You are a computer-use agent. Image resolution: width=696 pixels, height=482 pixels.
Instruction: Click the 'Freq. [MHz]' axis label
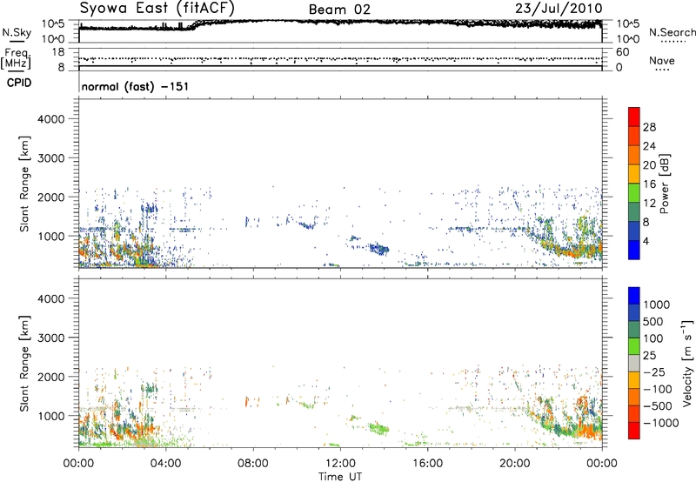(x=17, y=58)
